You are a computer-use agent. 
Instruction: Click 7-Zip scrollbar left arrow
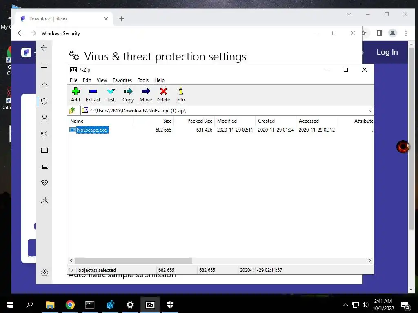tap(71, 260)
